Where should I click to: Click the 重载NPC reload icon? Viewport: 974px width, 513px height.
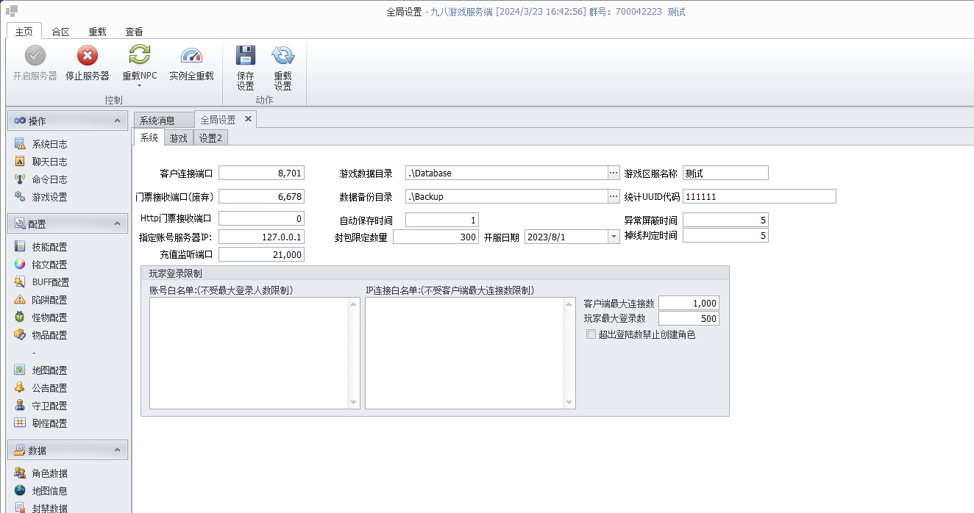pyautogui.click(x=139, y=56)
